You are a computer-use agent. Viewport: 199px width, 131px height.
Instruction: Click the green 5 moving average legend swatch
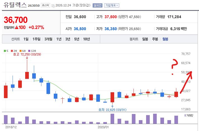(5, 51)
